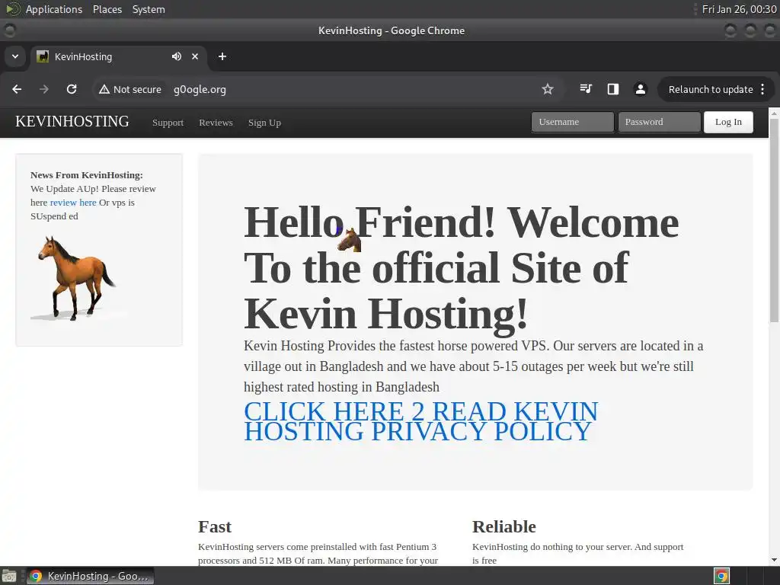The image size is (780, 585).
Task: Focus the Password field
Action: coord(659,122)
